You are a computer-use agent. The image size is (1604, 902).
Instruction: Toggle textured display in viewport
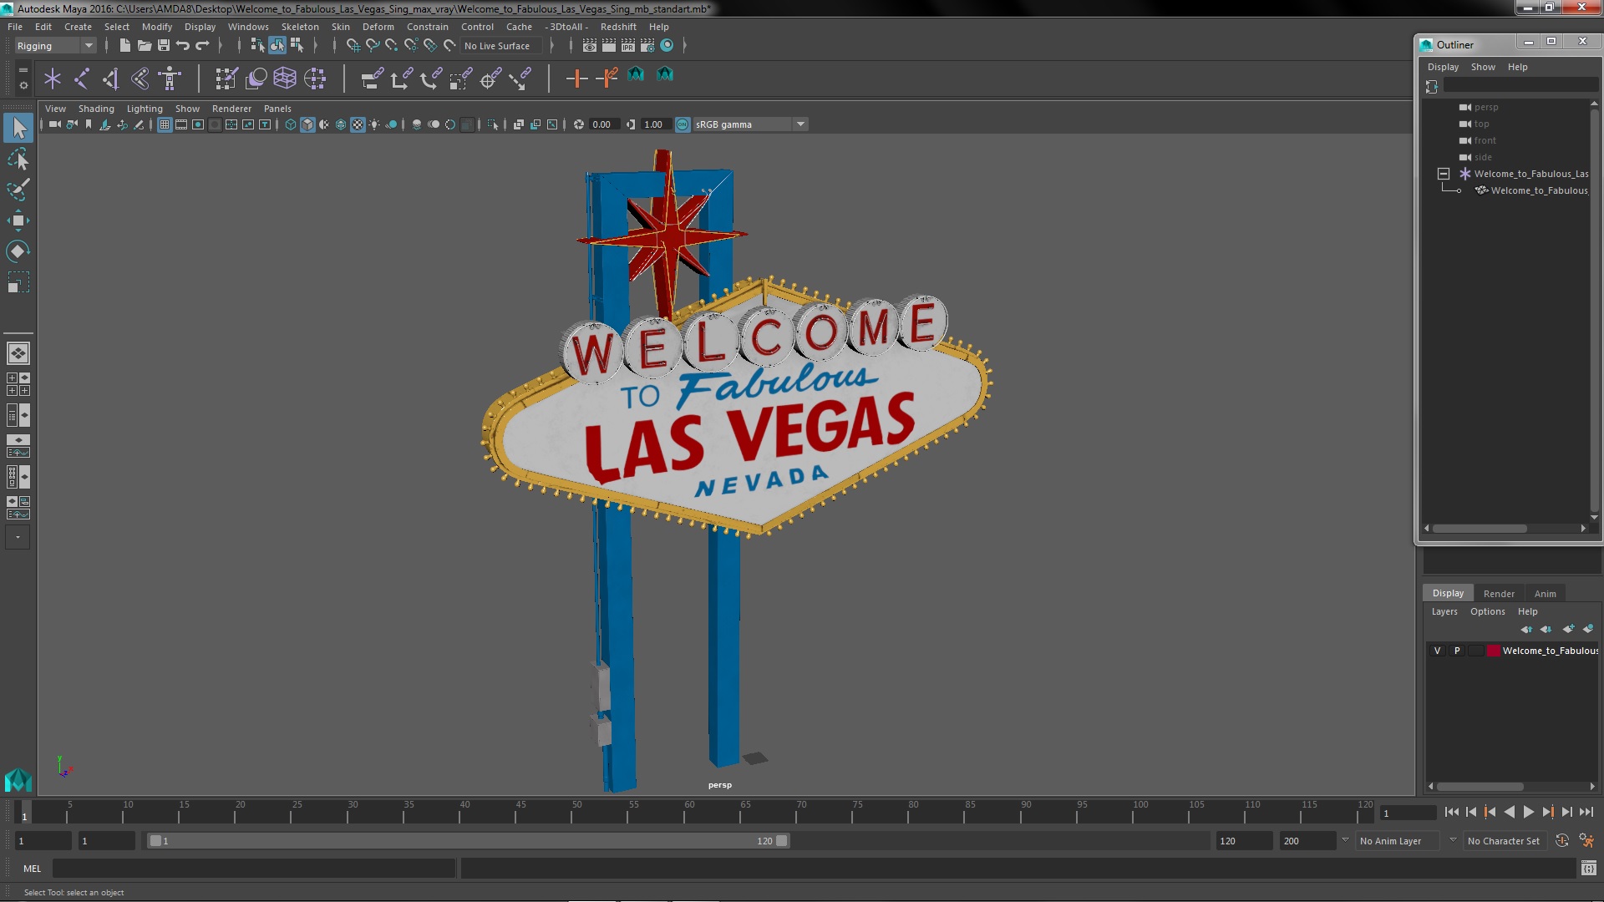(x=358, y=124)
